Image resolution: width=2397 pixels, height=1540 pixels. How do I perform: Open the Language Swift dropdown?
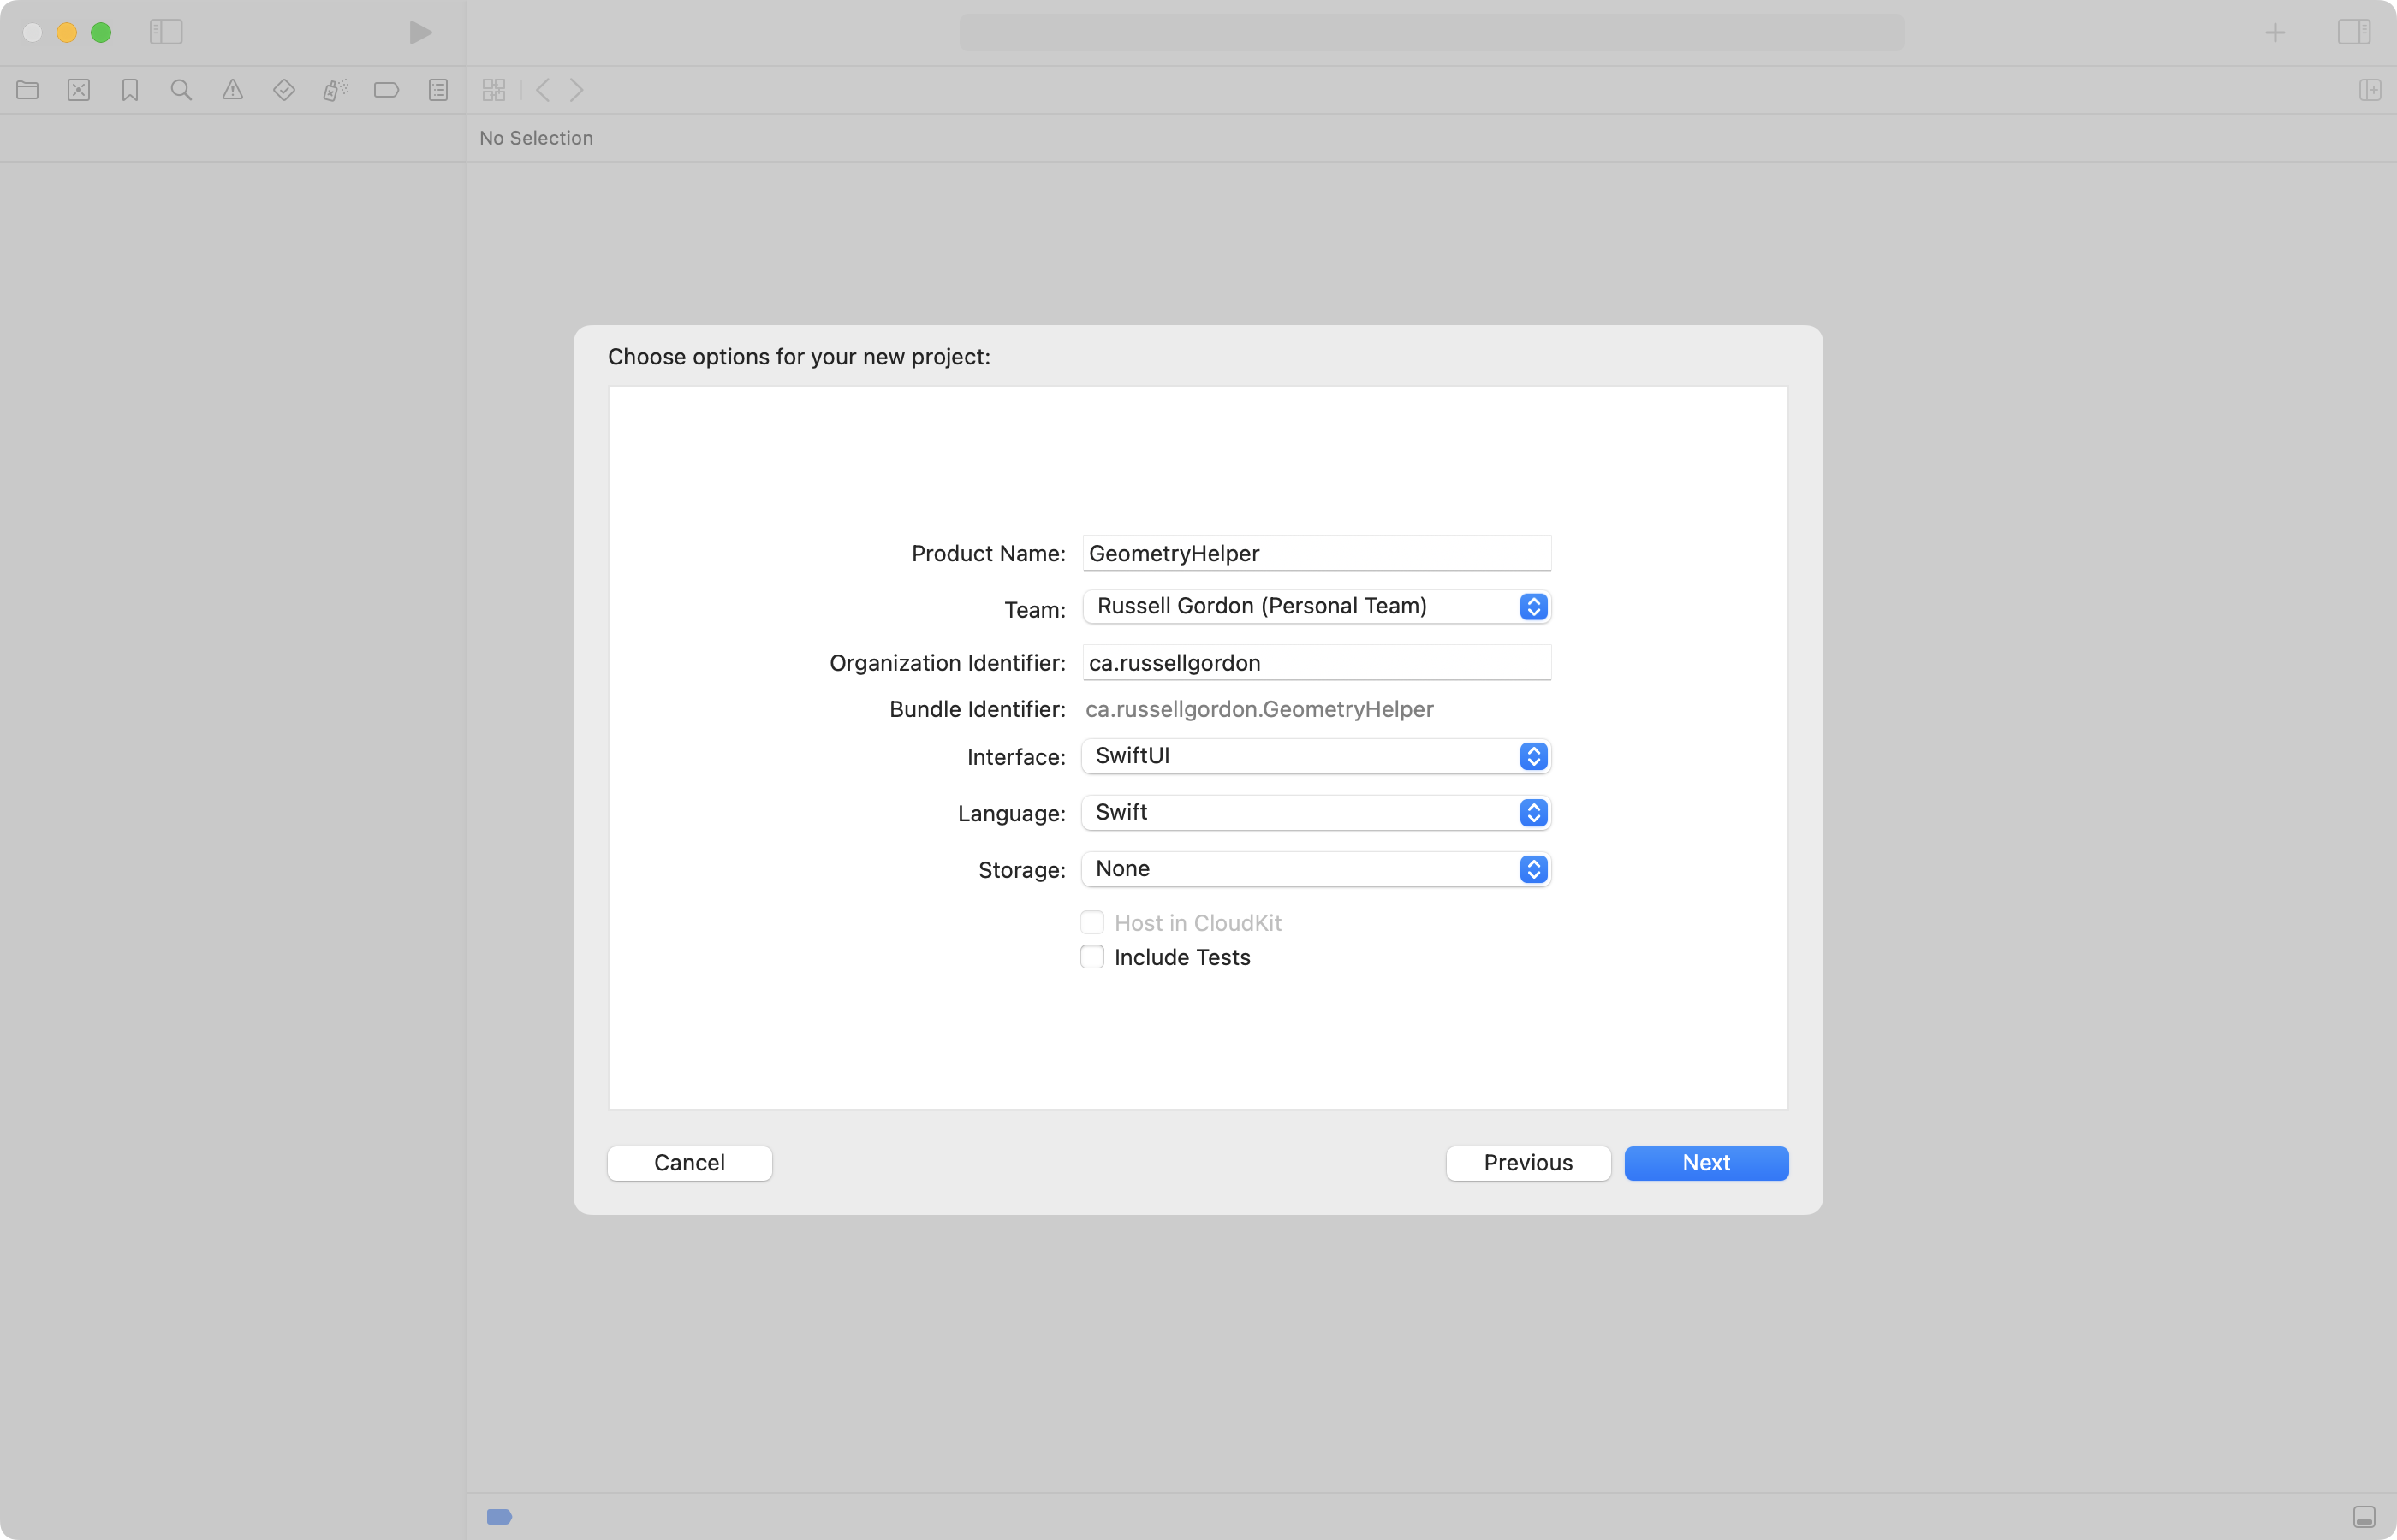1316,813
